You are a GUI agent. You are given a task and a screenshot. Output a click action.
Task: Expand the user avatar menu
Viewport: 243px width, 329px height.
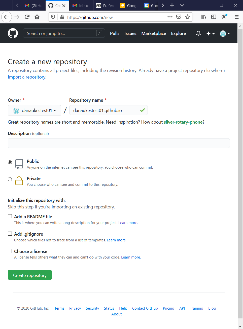(225, 33)
